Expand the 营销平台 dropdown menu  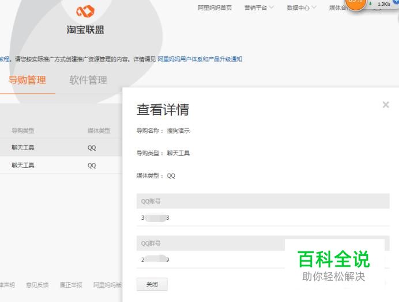coord(259,8)
